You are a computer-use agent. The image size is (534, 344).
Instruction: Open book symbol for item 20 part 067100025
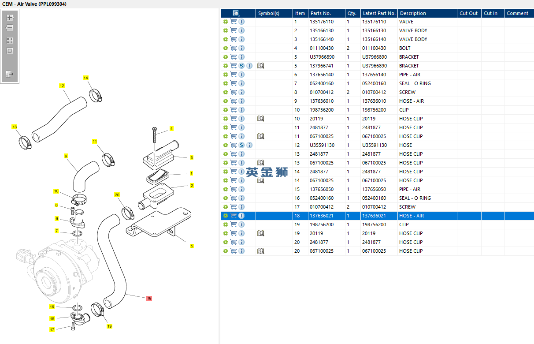pyautogui.click(x=260, y=251)
